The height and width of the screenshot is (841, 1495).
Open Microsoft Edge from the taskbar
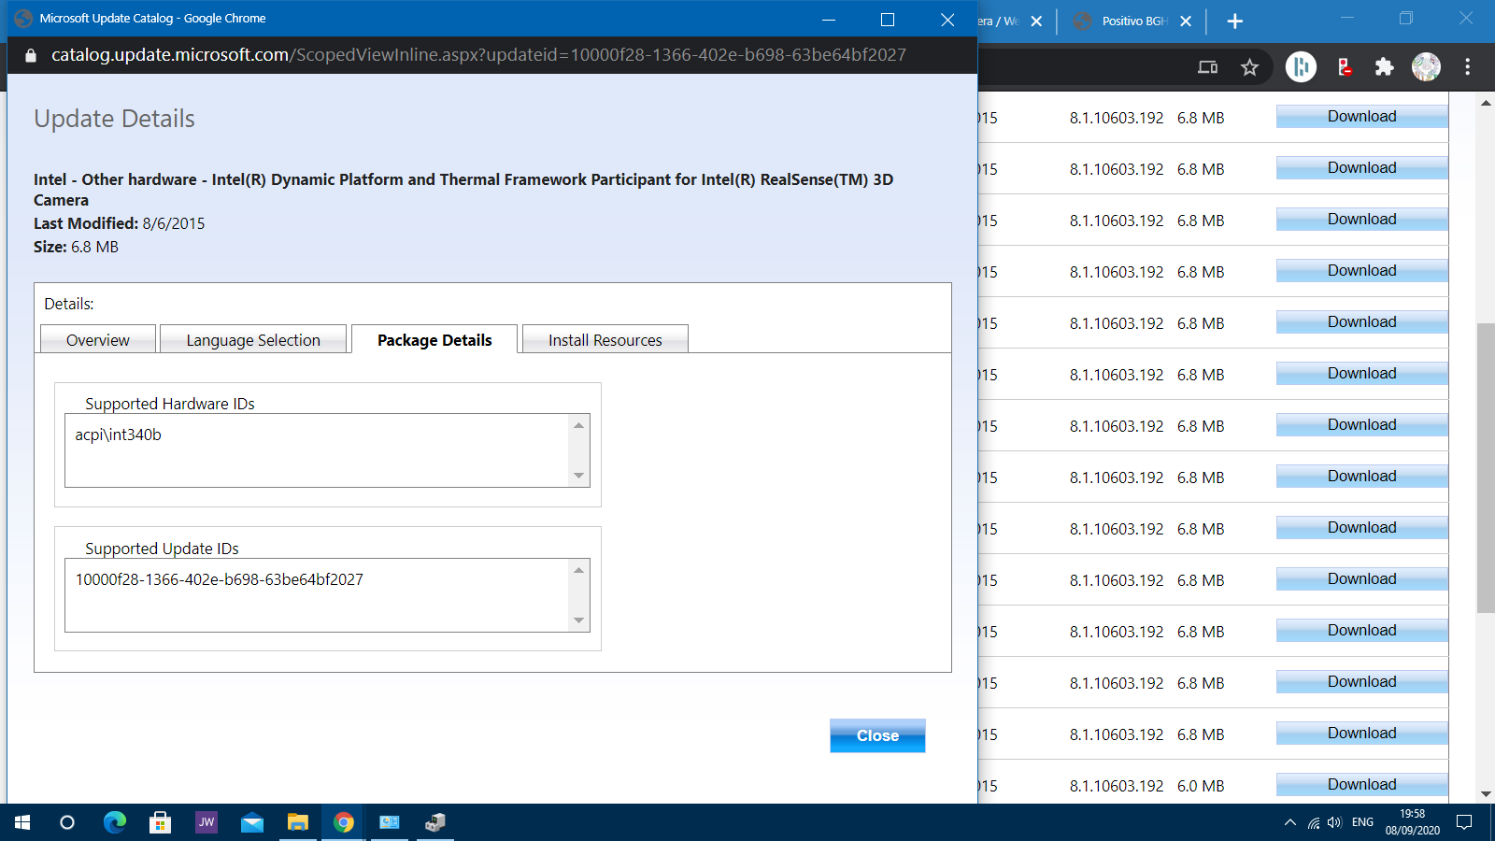coord(114,822)
